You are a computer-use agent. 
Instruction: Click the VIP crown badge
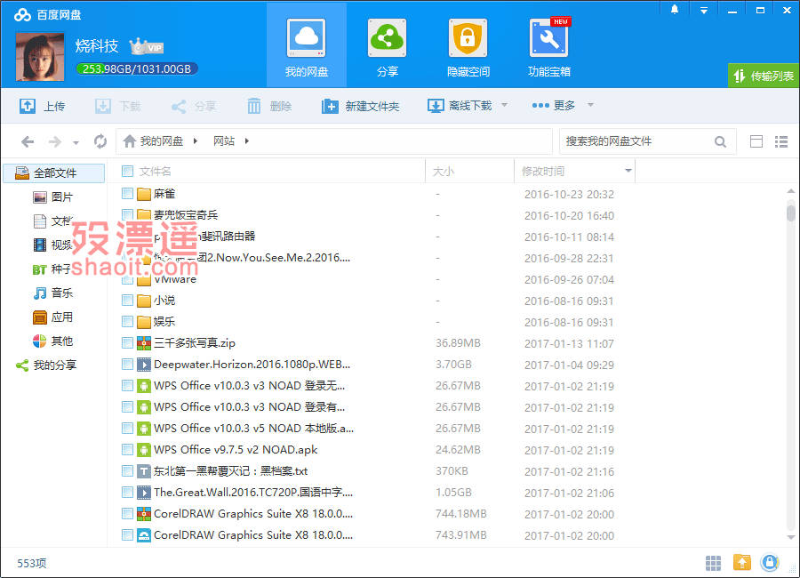click(x=147, y=47)
